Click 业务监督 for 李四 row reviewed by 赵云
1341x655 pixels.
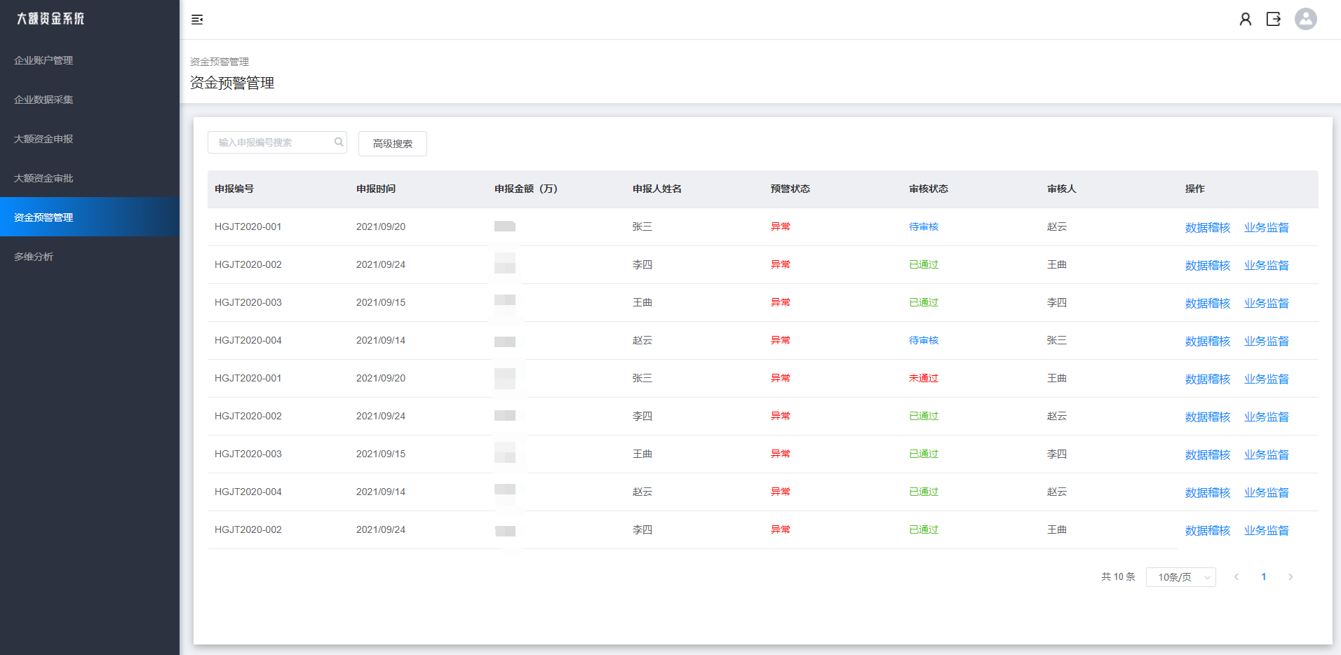coord(1267,417)
